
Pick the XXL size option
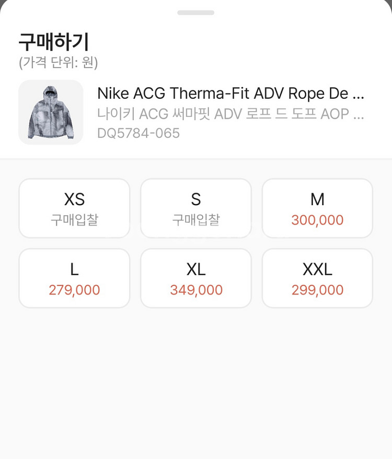pos(317,278)
